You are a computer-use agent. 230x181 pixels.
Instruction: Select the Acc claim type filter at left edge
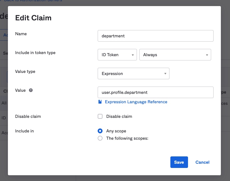click(x=4, y=132)
